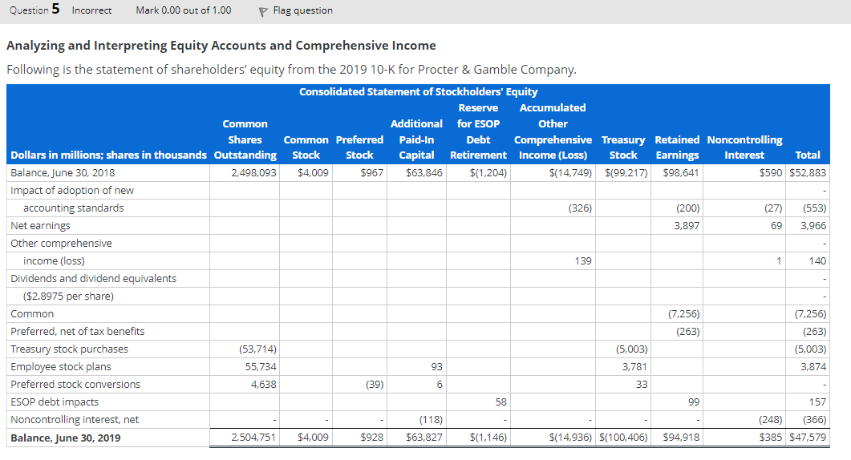Click the (39) preferred stock cell
Viewport: 851px width, 460px height.
360,385
